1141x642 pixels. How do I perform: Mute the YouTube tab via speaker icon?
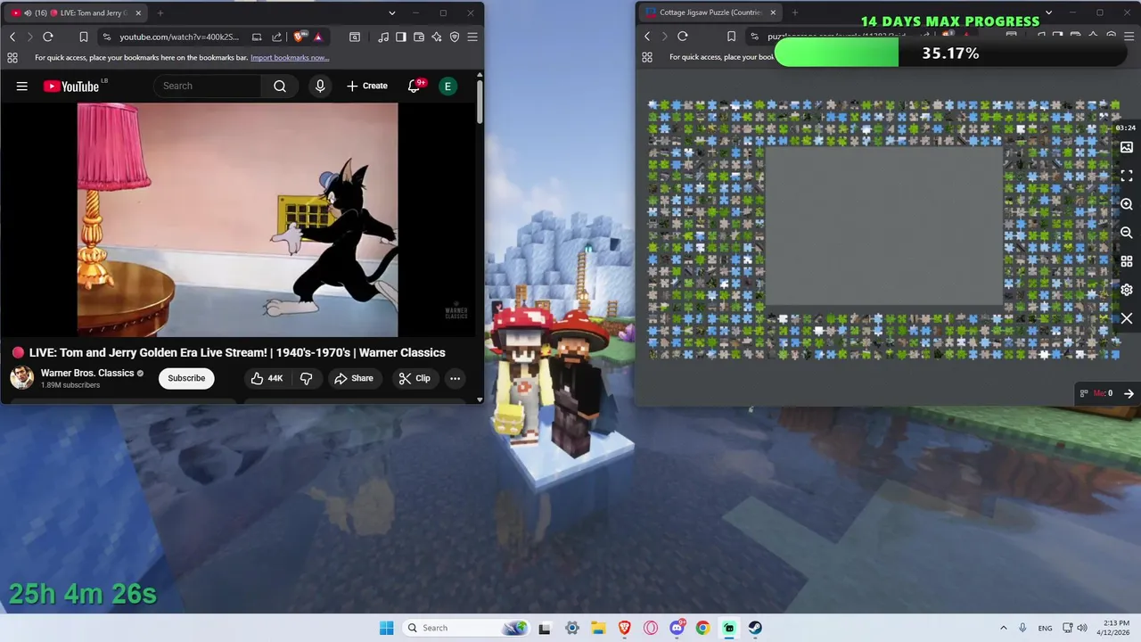(28, 13)
